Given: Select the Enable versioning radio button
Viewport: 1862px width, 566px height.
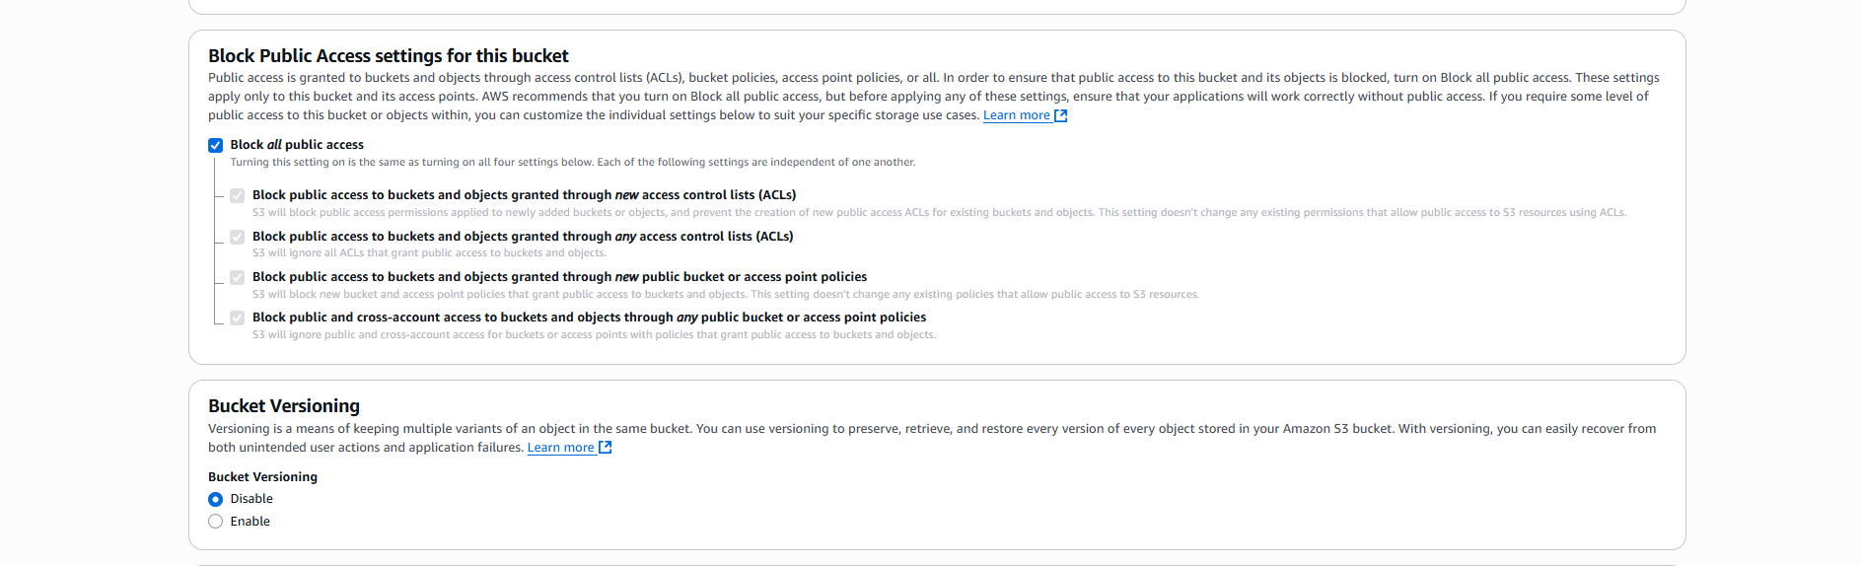Looking at the screenshot, I should pos(216,522).
